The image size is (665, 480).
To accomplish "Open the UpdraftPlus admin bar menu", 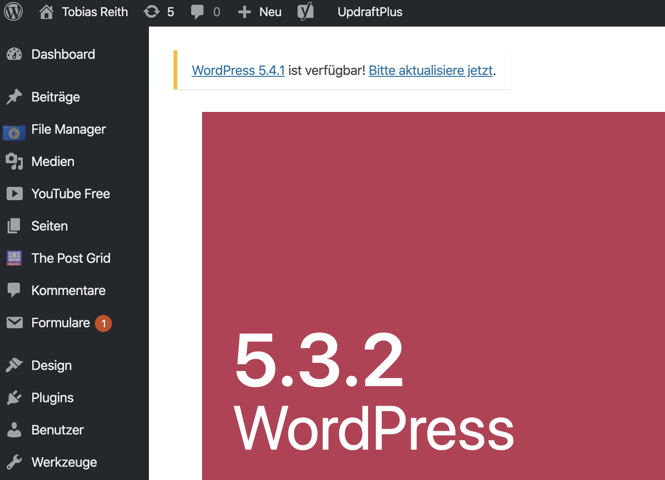I will (x=370, y=12).
